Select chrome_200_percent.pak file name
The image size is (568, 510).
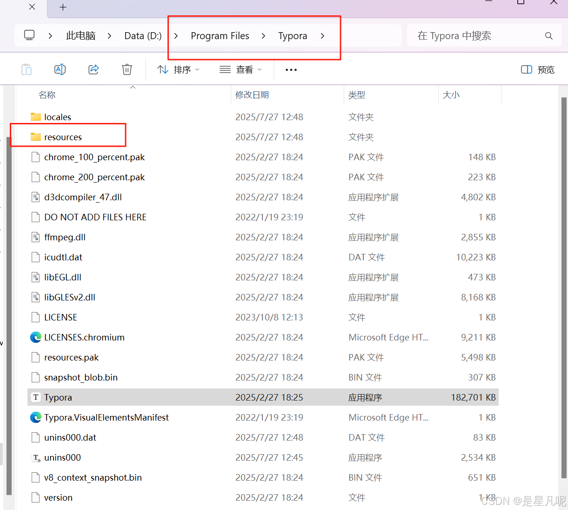click(94, 177)
